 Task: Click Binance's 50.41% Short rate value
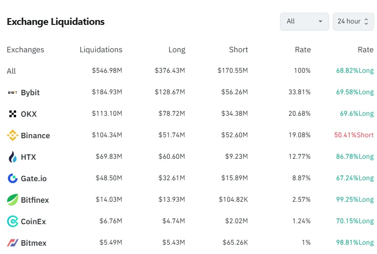click(354, 135)
